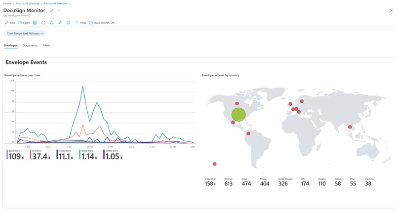Image resolution: width=398 pixels, height=213 pixels.
Task: Click the Colombia 38 value
Action: coord(368,183)
